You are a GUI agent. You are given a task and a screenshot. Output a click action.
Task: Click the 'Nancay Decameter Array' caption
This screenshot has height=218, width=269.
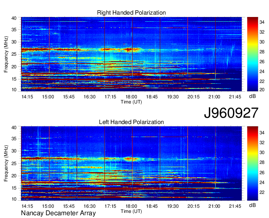58,213
